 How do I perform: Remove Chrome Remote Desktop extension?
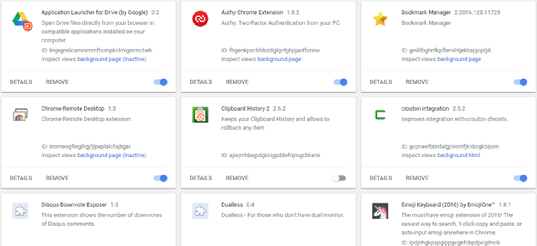[x=57, y=178]
